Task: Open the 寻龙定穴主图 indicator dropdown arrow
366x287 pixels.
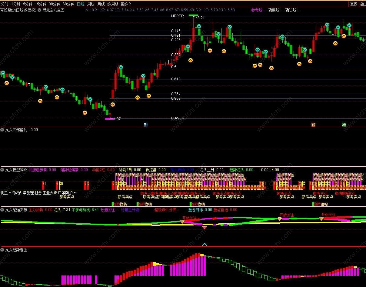Action: click(39, 10)
